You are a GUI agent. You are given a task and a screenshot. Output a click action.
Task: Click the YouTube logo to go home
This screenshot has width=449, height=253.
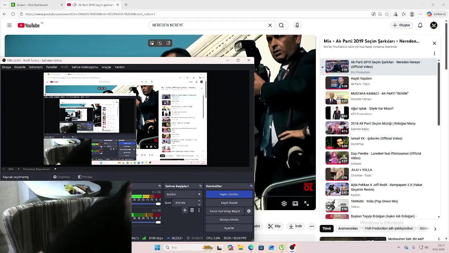29,25
